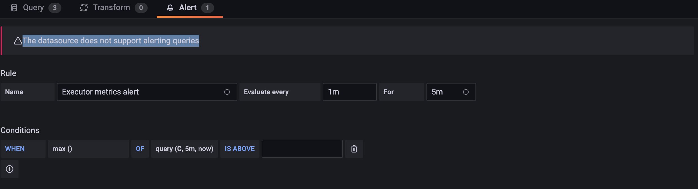Add a new condition with plus icon
This screenshot has height=189, width=698.
pyautogui.click(x=10, y=169)
